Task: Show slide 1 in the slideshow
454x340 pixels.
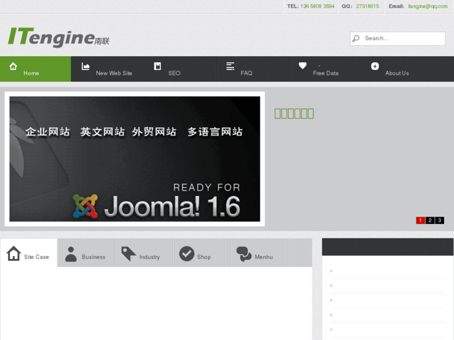Action: [420, 220]
